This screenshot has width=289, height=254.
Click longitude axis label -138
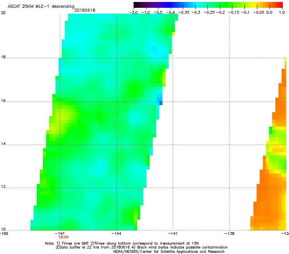pyautogui.click(x=230, y=234)
